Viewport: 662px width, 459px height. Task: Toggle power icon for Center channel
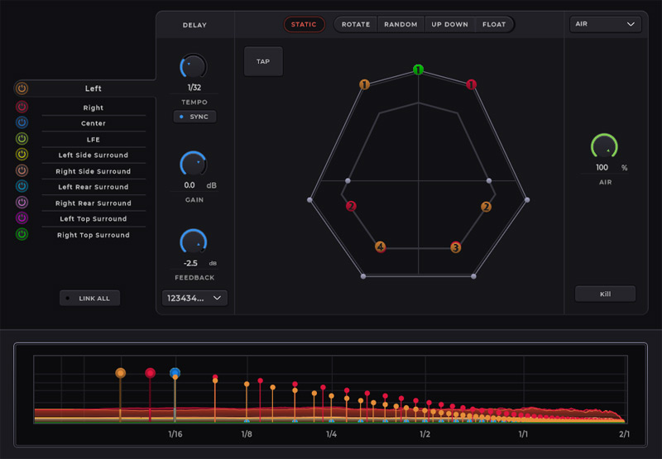tap(22, 123)
